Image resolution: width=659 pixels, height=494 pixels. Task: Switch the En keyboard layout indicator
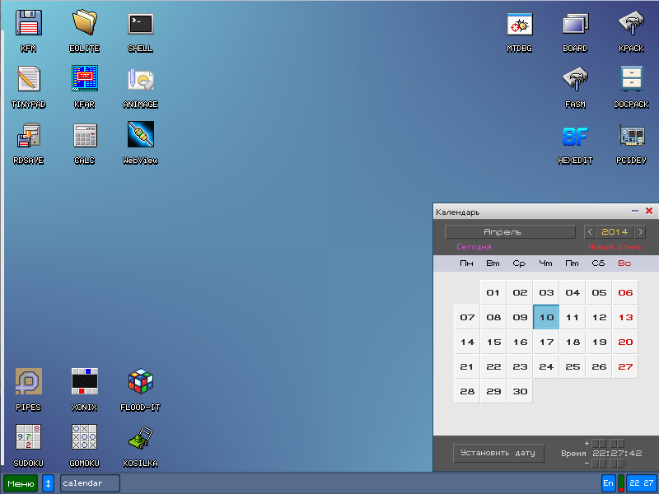[608, 483]
